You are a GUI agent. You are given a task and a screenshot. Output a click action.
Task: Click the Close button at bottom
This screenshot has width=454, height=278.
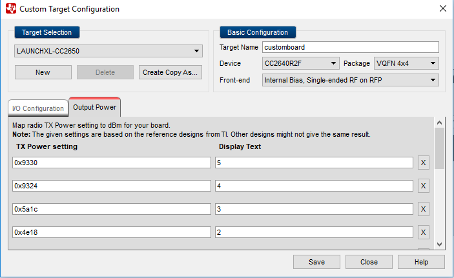click(369, 262)
